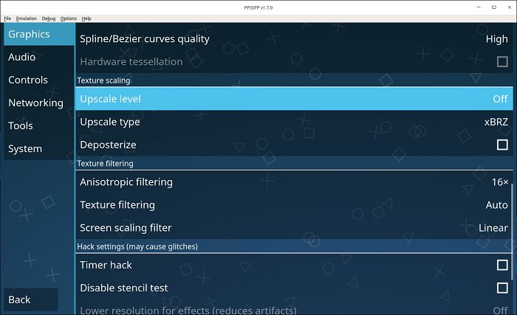The image size is (517, 315).
Task: Switch to the Controls settings tab
Action: (x=39, y=80)
